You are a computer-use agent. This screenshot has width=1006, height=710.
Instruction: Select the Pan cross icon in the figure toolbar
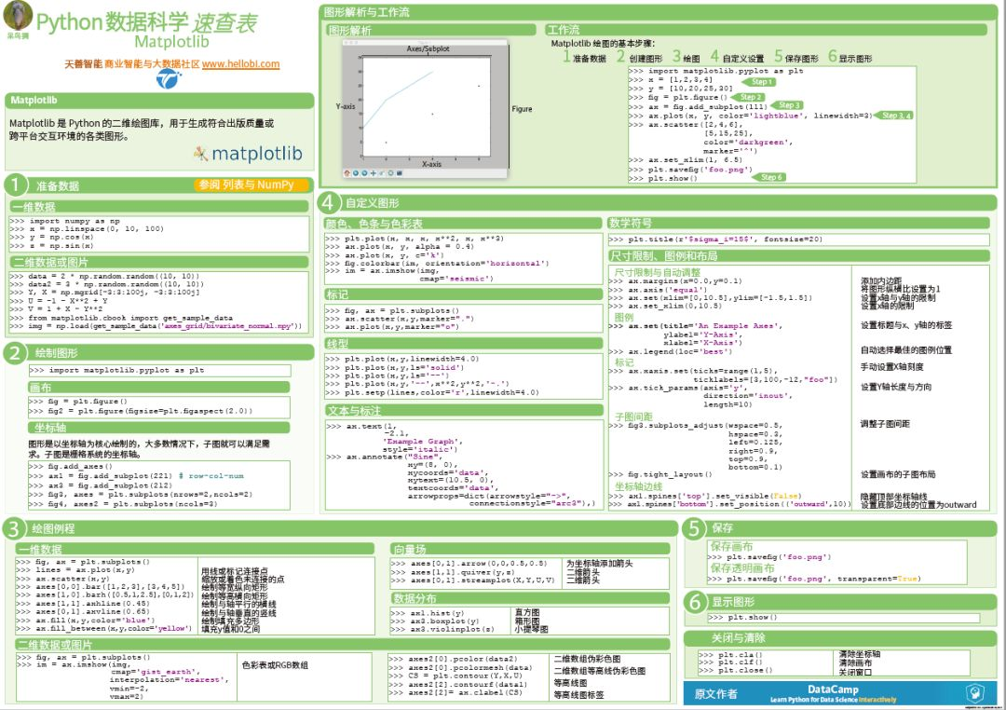tap(374, 173)
